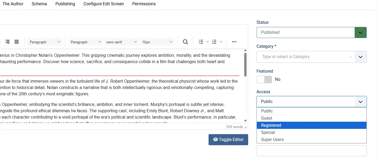The image size is (377, 160).
Task: Switch to the Publishing tab
Action: pos(65,4)
